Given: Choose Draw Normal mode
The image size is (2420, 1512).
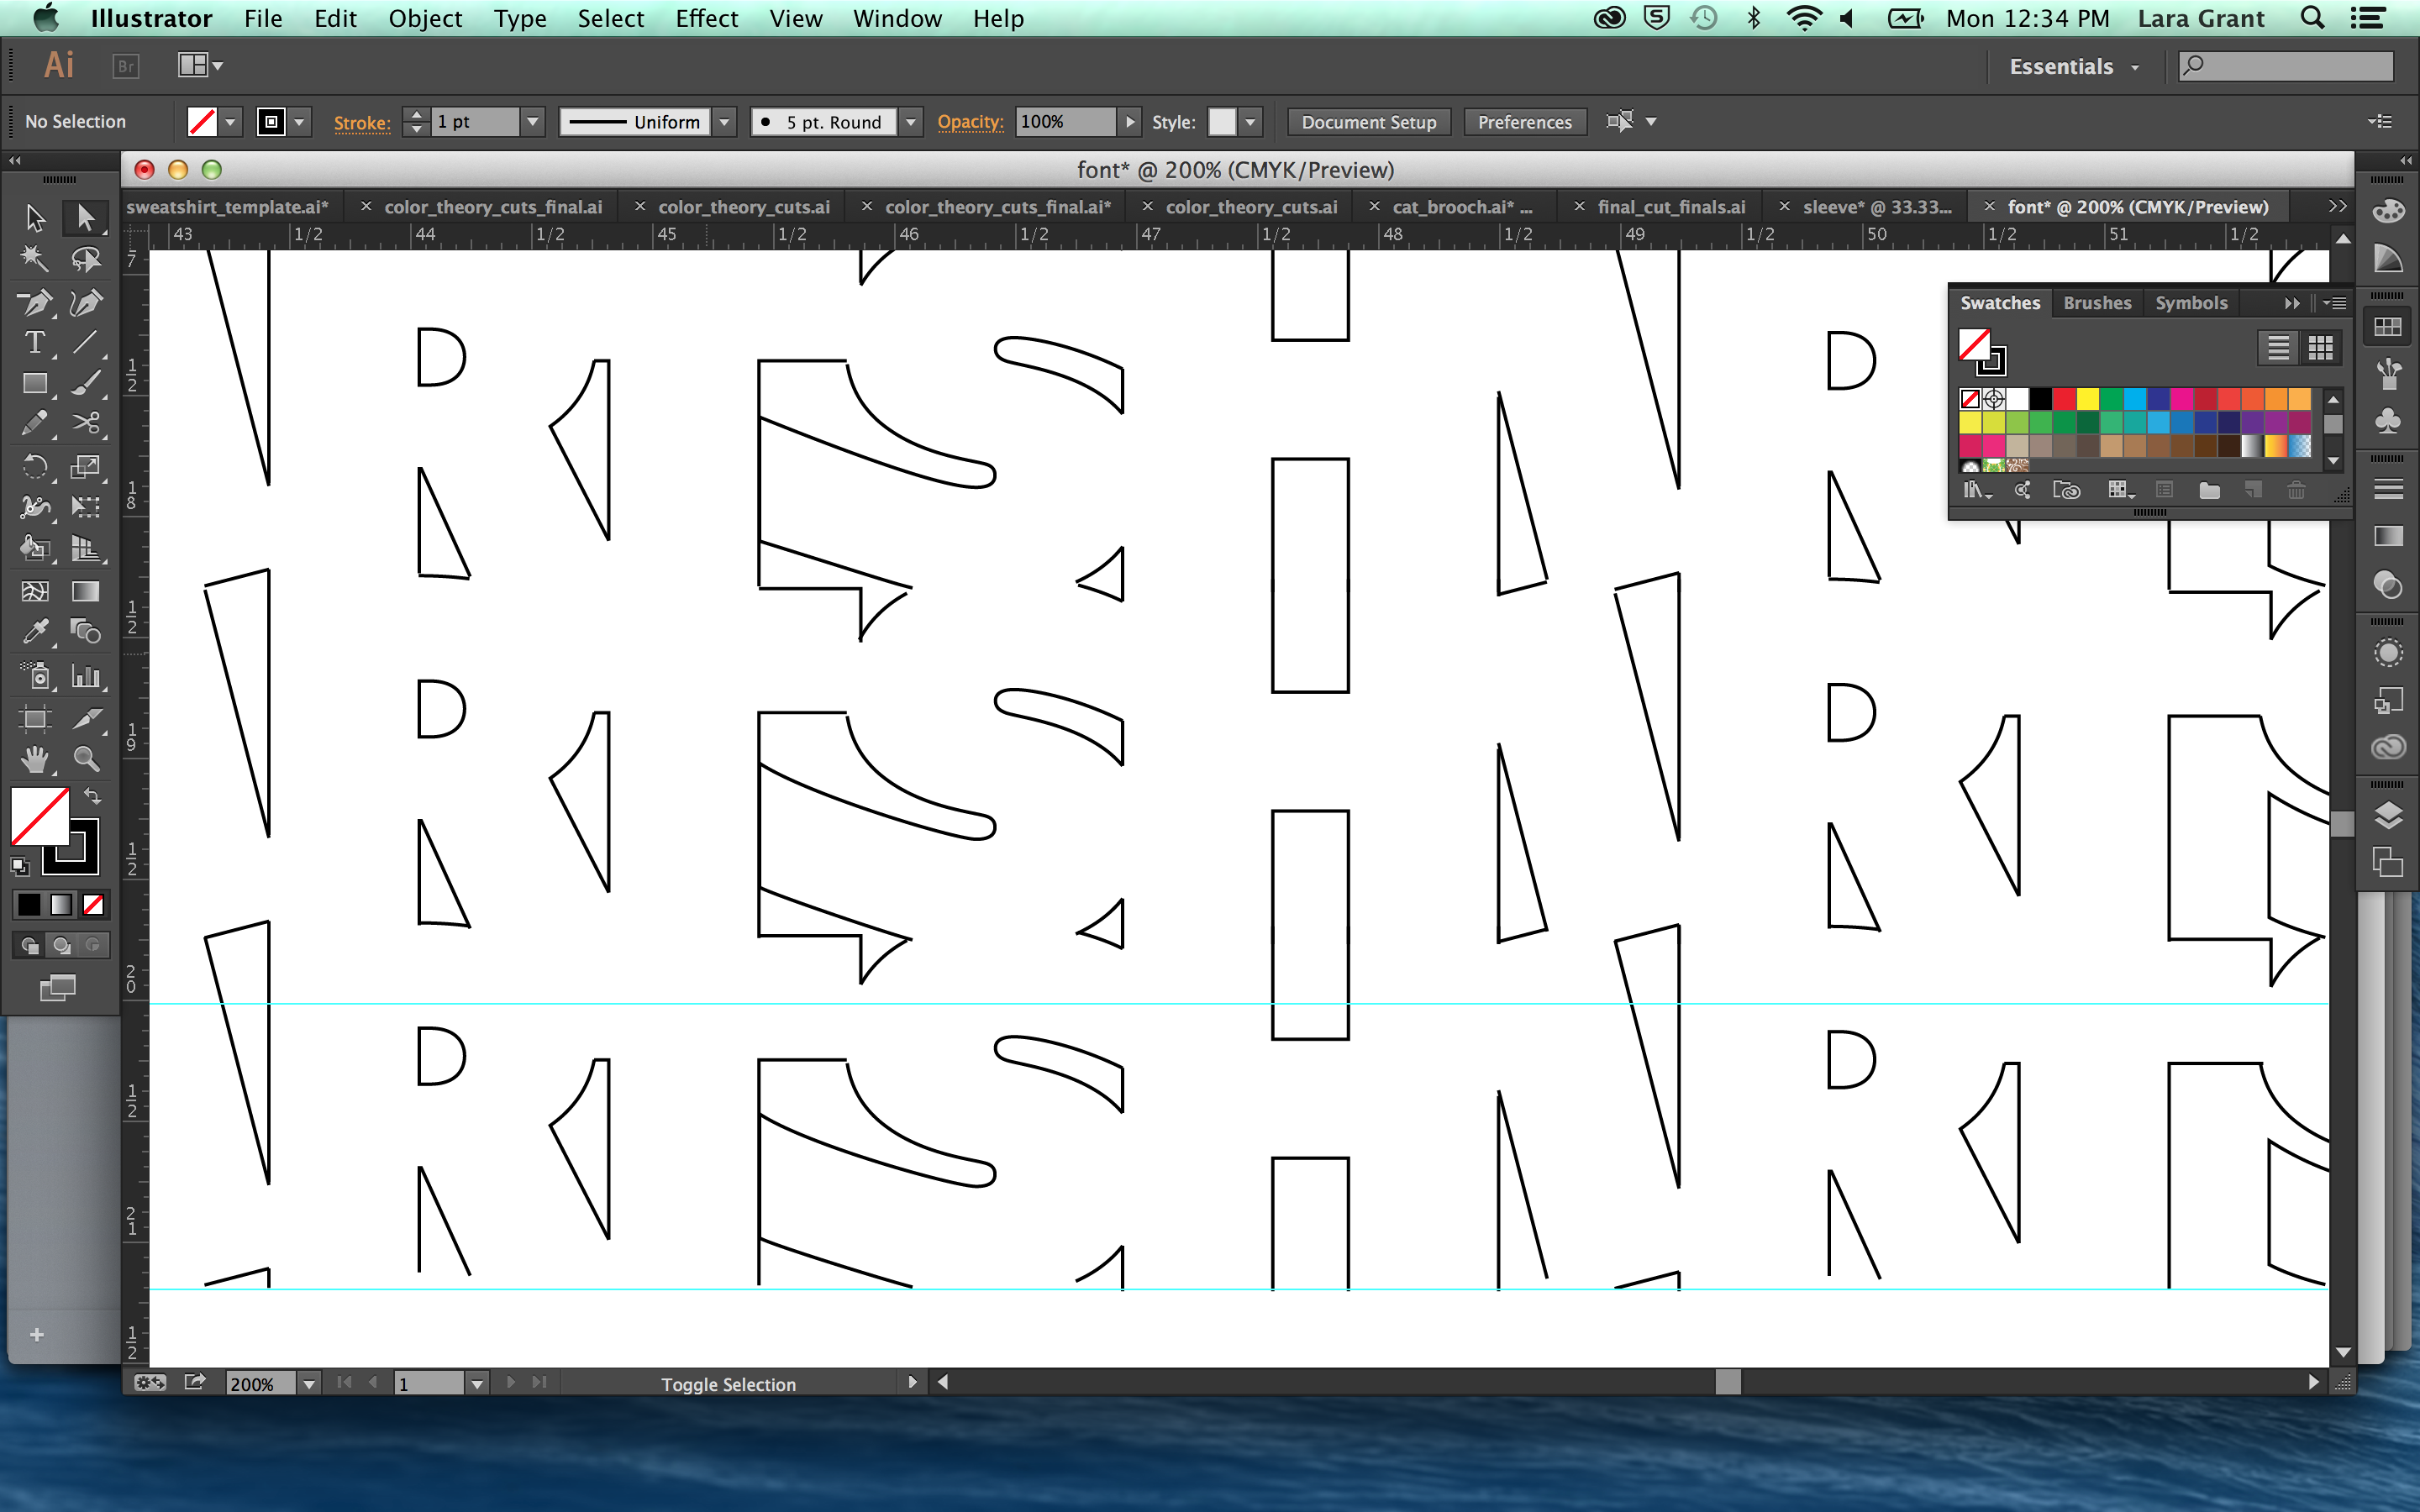Looking at the screenshot, I should 30,945.
